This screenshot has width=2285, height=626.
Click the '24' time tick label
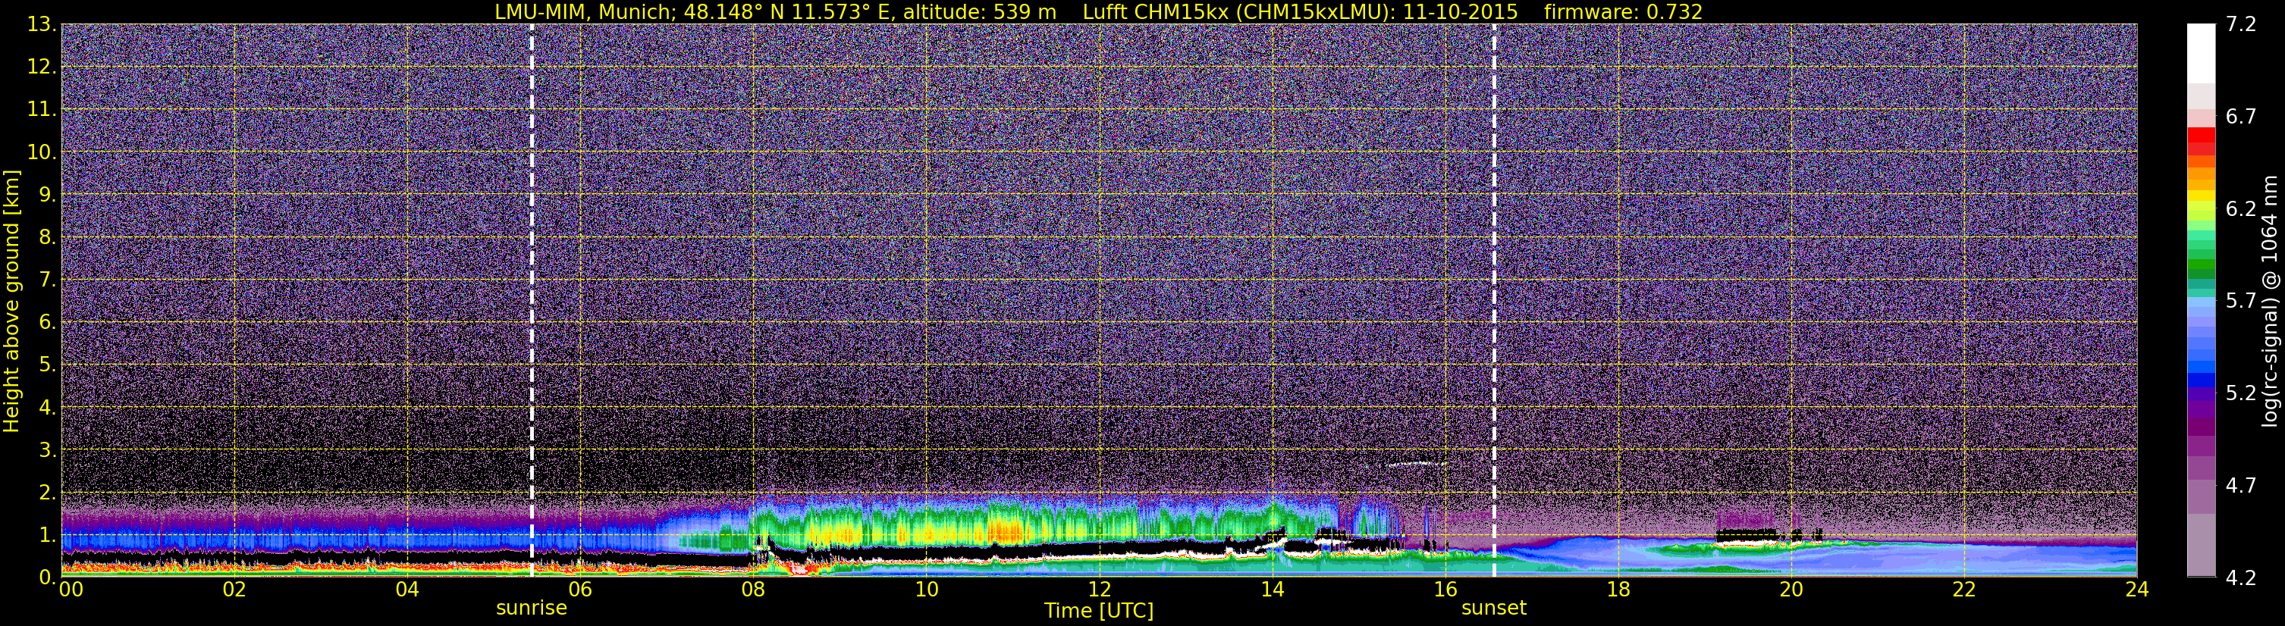2137,590
